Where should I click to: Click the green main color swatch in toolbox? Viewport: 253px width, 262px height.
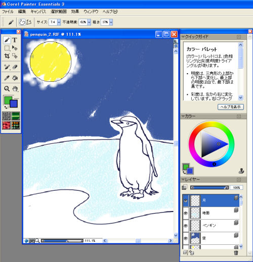point(7,99)
